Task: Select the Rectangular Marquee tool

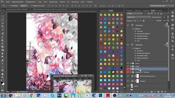Action: pos(2,17)
